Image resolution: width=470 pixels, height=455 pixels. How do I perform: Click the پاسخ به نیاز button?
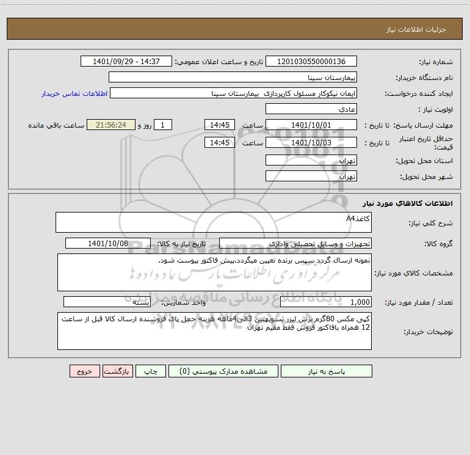pos(327,371)
